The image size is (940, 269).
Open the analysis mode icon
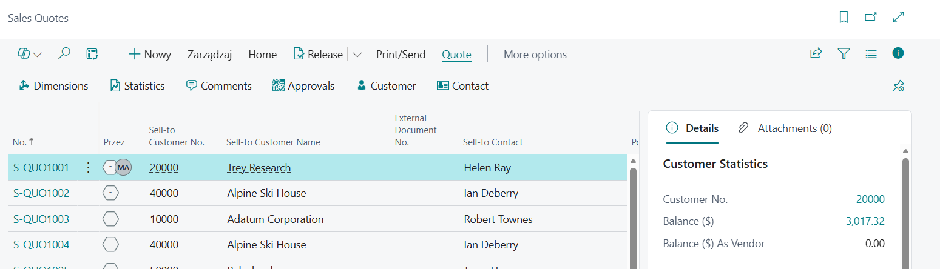click(x=92, y=54)
